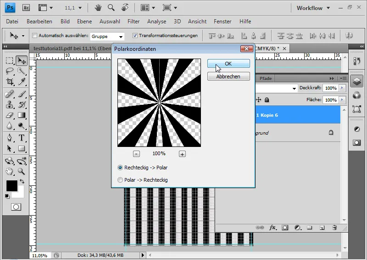Viewport: 367px width, 260px height.
Task: Select the Hand tool in toolbox
Action: [x=9, y=172]
